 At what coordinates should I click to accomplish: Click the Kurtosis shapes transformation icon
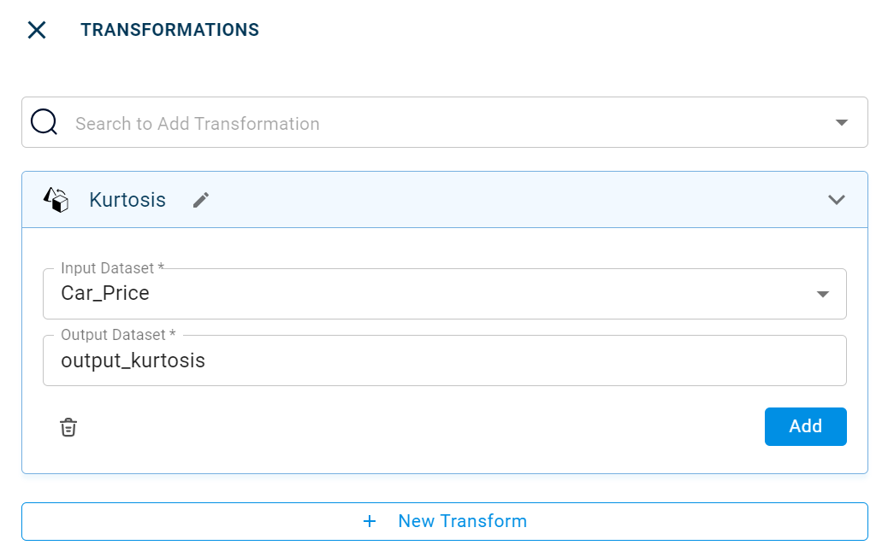click(56, 200)
